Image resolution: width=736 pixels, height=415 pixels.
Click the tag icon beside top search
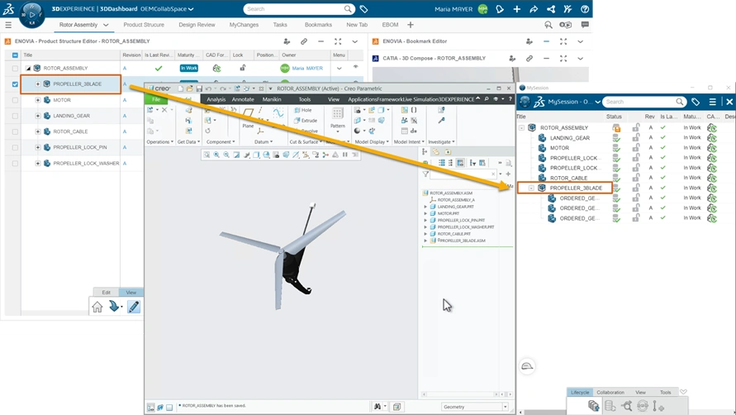point(363,9)
